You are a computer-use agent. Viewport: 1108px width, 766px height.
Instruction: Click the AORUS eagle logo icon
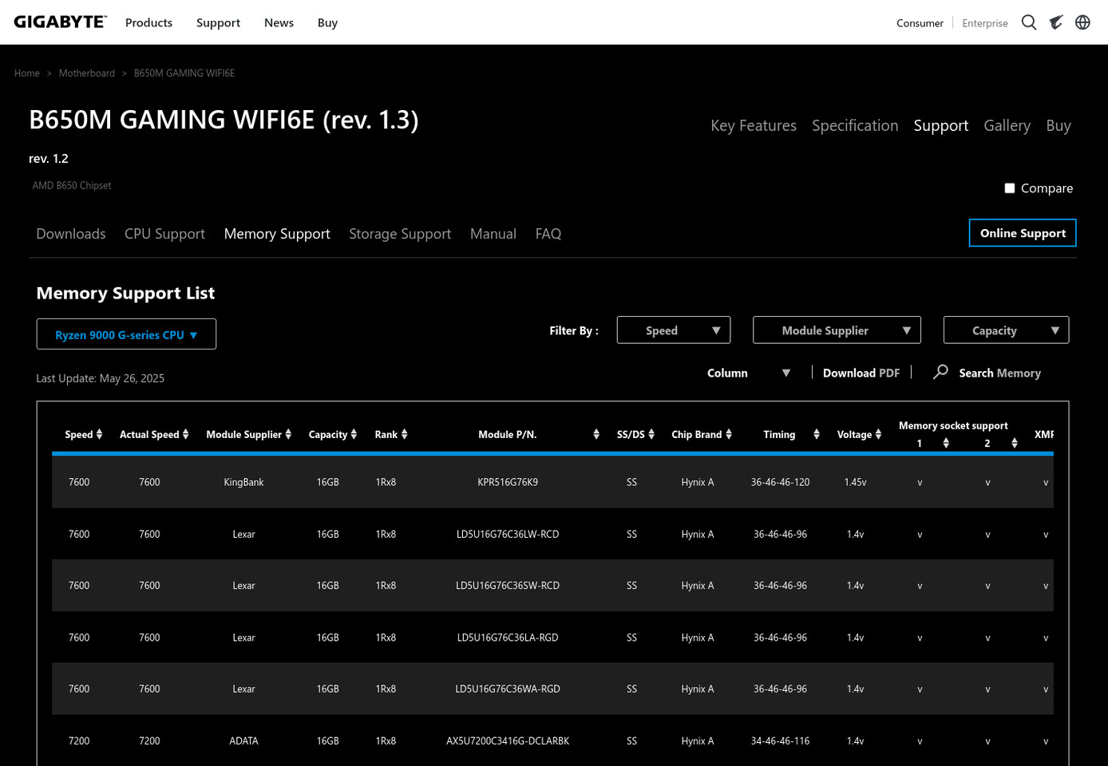(x=1056, y=22)
